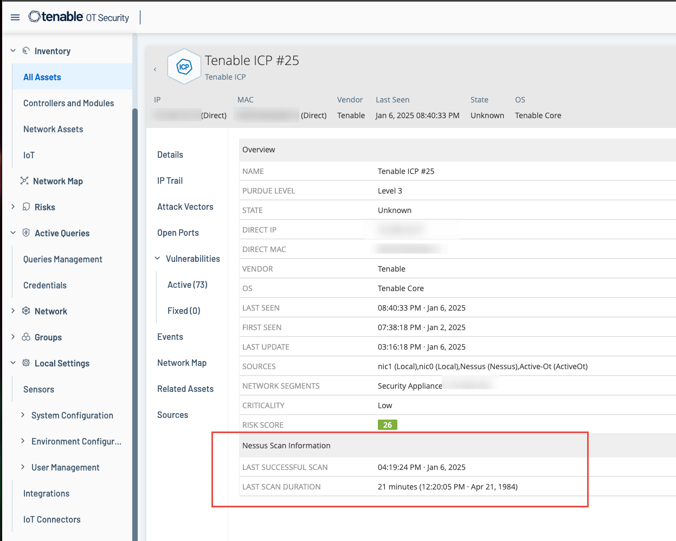Click the Inventory section icon
Viewport: 676px width, 541px height.
coord(26,51)
